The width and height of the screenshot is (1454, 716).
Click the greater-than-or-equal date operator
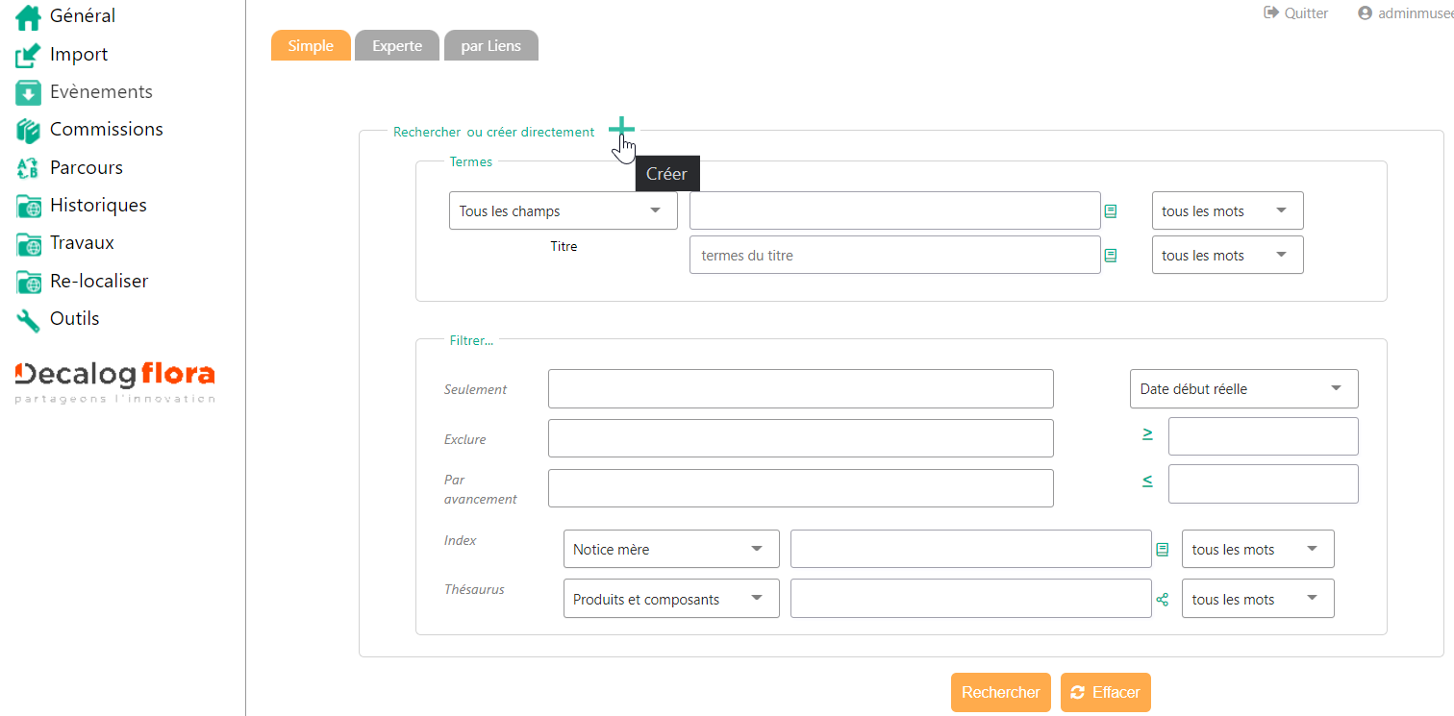coord(1147,434)
